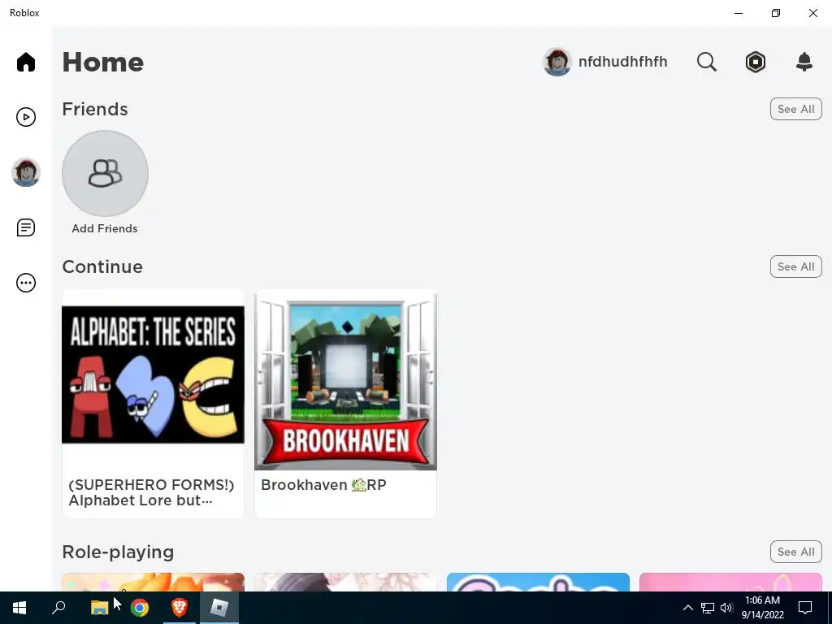Select the Roblox taskbar icon
This screenshot has height=624, width=832.
[219, 608]
